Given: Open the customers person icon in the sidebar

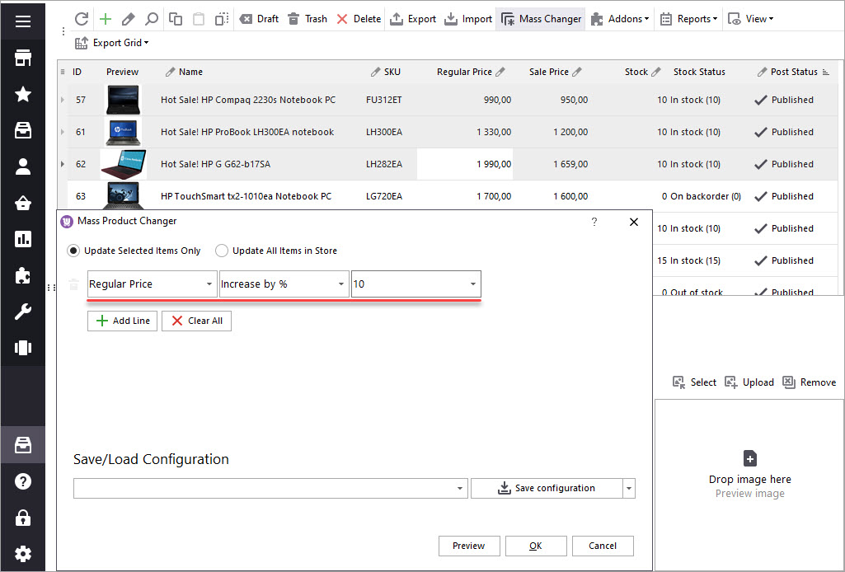Looking at the screenshot, I should (23, 166).
